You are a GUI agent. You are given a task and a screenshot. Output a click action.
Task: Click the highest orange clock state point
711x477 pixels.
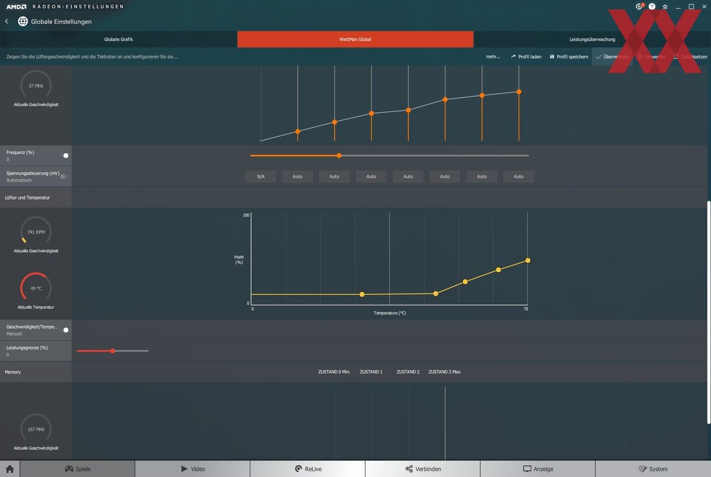pos(519,92)
